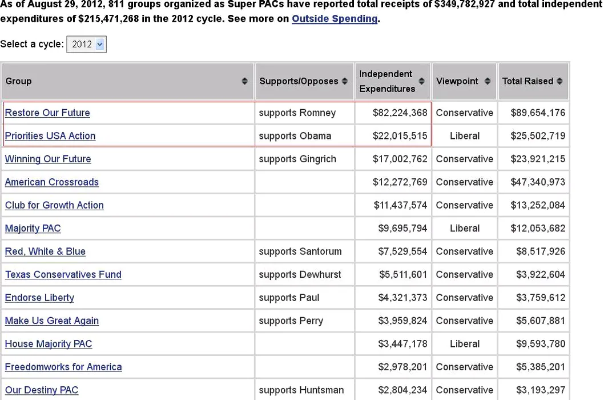The height and width of the screenshot is (400, 604).
Task: Open Restore Our Future group page
Action: point(47,113)
